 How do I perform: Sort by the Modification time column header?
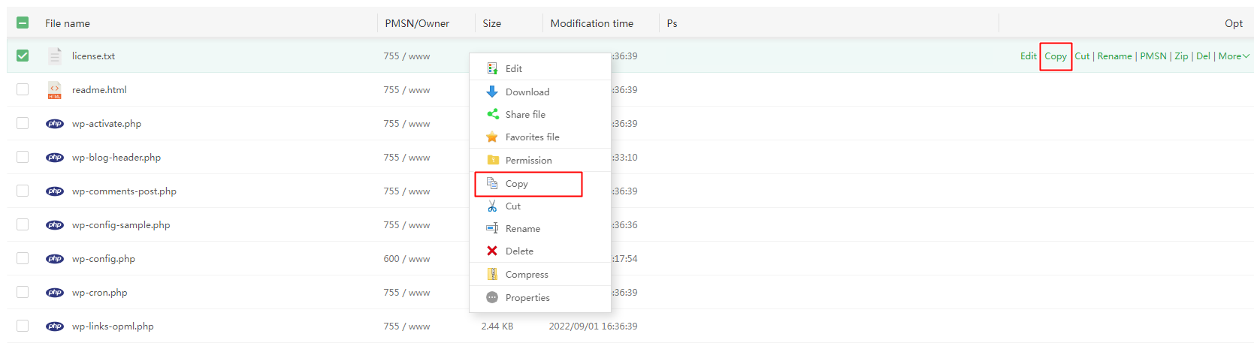click(x=591, y=23)
